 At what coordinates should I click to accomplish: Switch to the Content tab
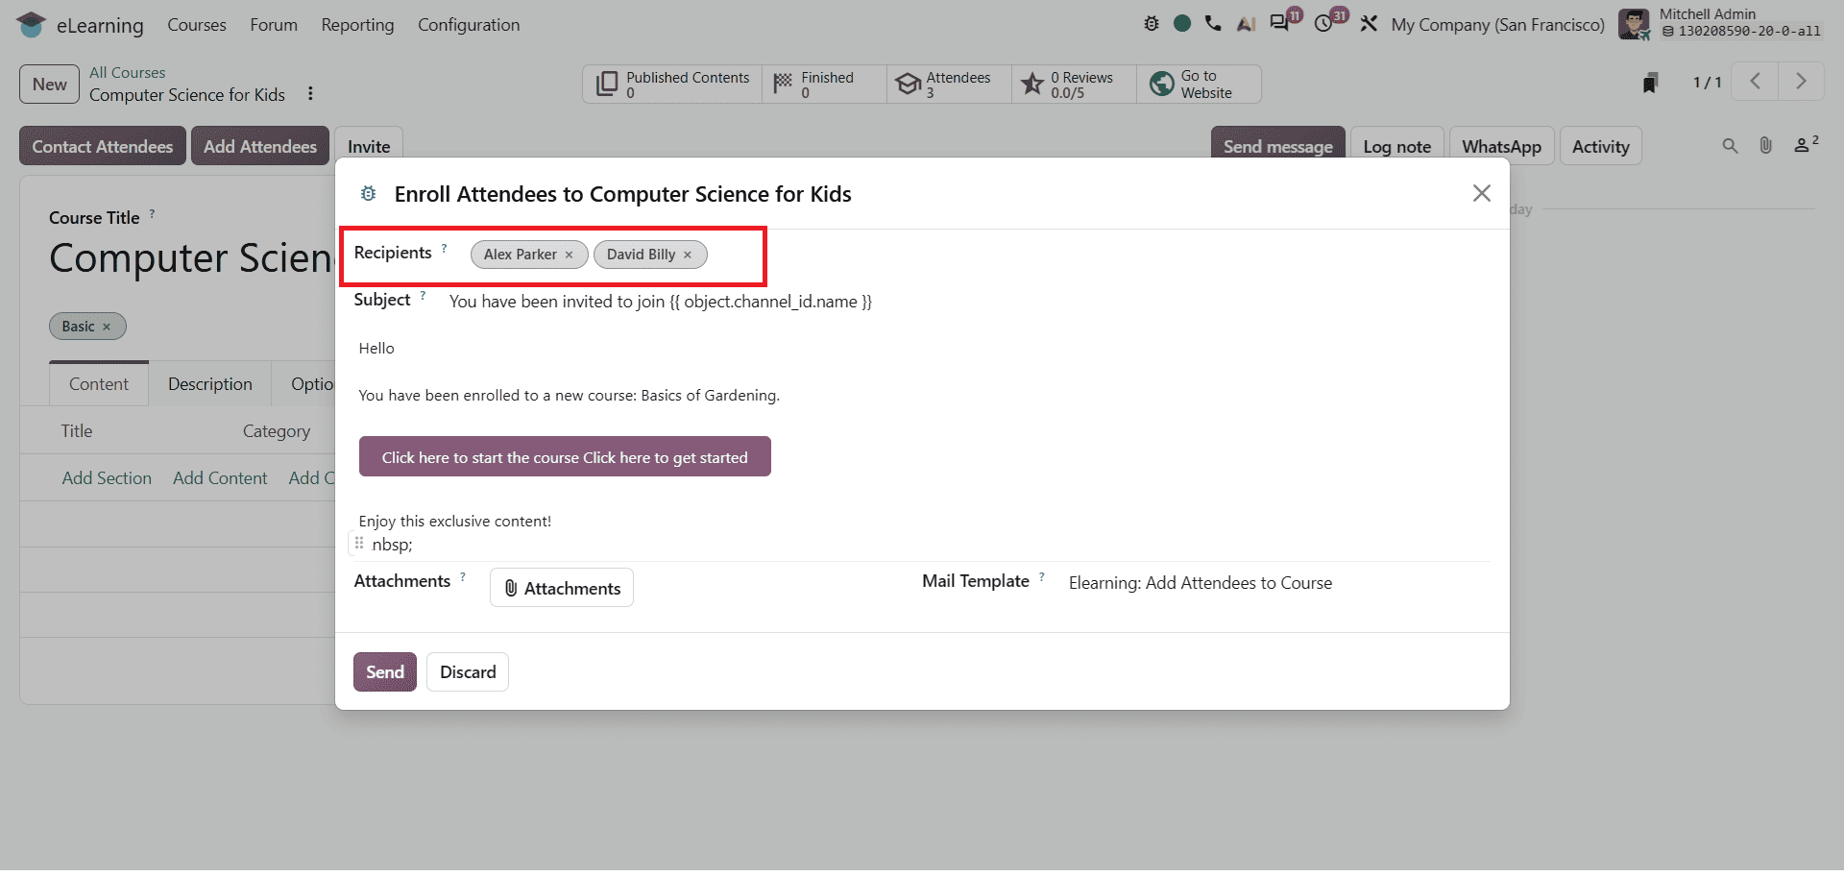pos(99,384)
